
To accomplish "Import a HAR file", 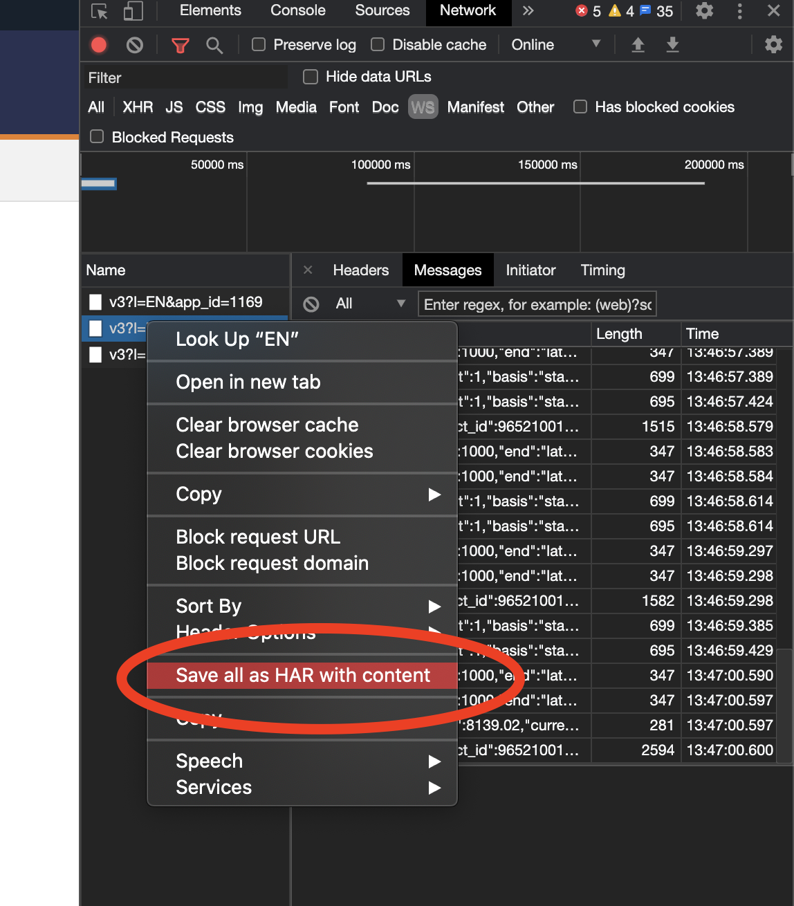I will coord(637,44).
